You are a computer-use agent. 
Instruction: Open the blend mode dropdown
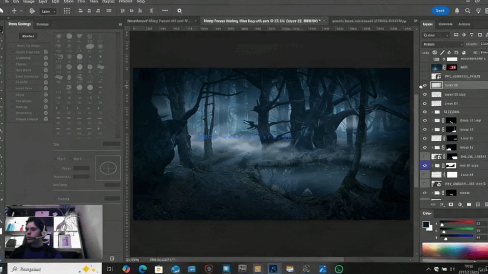[442, 44]
